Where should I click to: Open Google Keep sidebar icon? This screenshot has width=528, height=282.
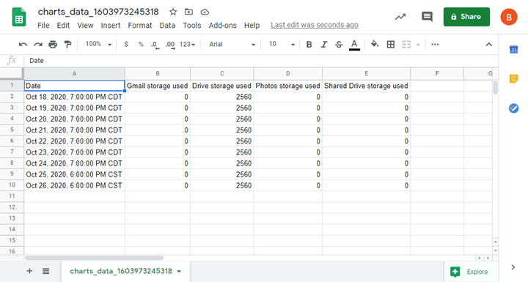coord(513,79)
